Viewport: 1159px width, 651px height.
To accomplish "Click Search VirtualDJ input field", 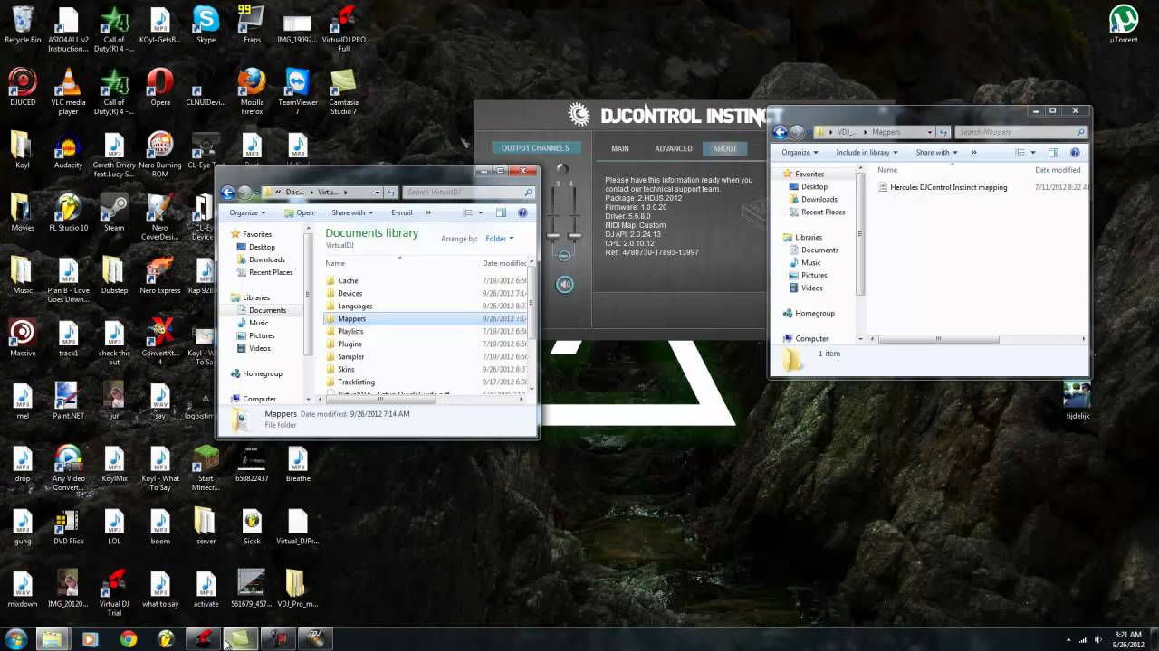I will click(468, 192).
